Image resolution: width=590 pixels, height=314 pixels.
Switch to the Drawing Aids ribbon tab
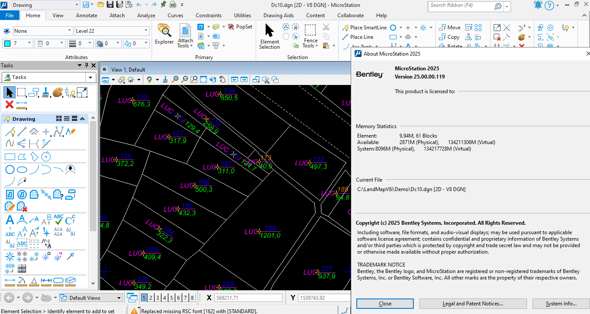point(279,15)
